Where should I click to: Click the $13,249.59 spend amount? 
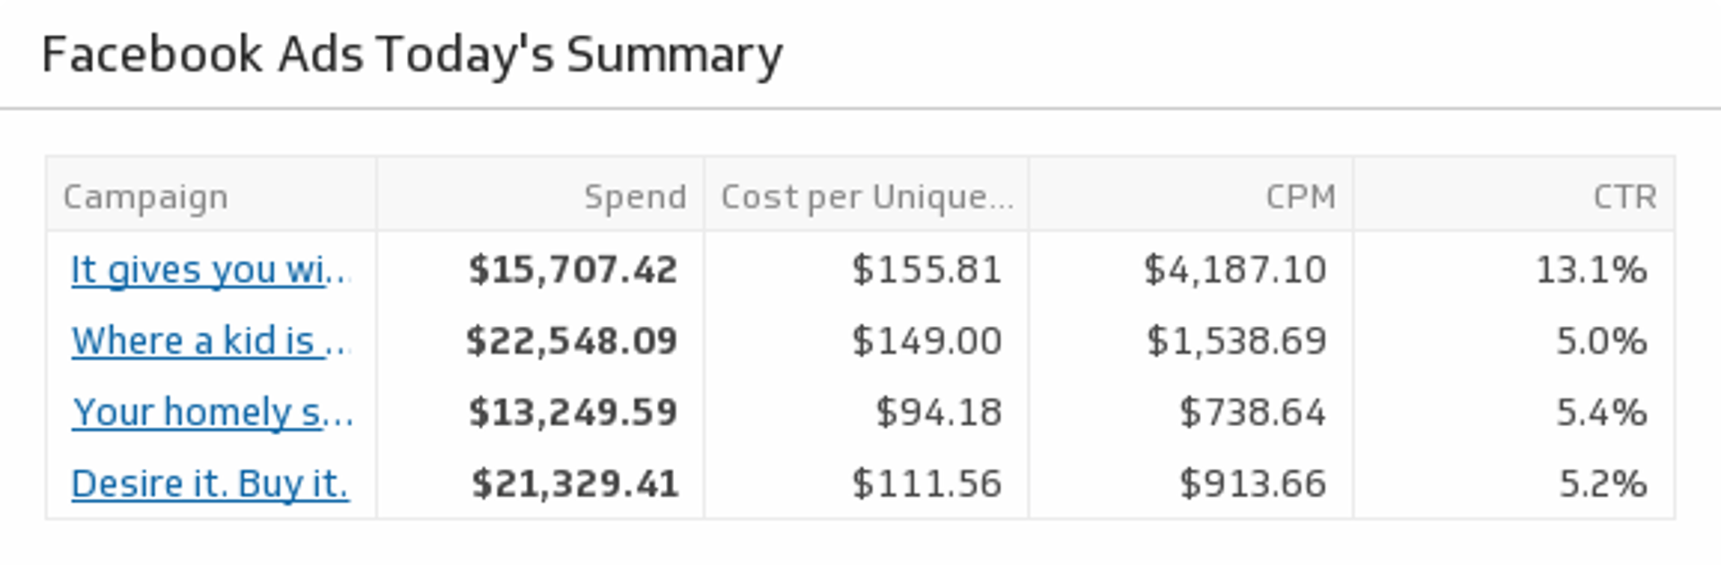(x=573, y=413)
